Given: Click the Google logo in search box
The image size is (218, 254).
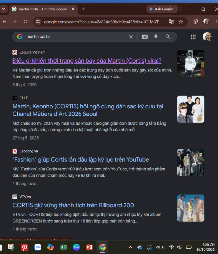Looking at the screenshot, I should [20, 36].
